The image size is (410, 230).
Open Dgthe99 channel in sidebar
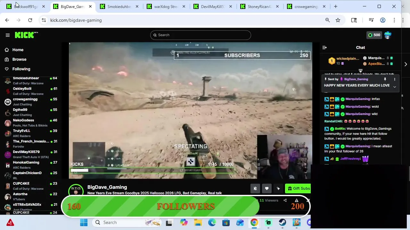click(x=31, y=112)
